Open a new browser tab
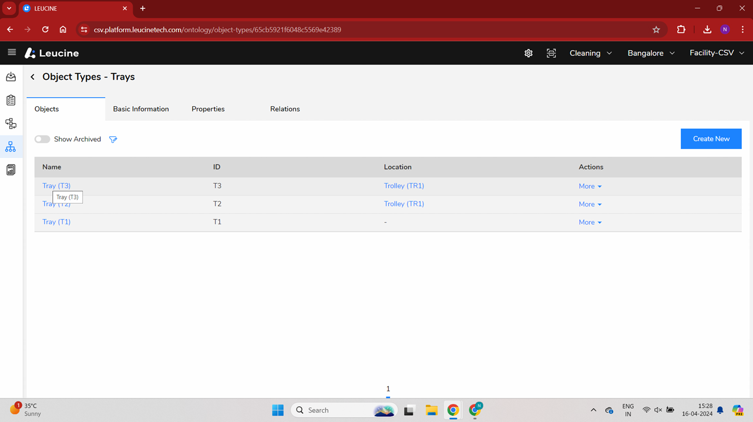Screen dimensions: 753x422 [x=143, y=8]
